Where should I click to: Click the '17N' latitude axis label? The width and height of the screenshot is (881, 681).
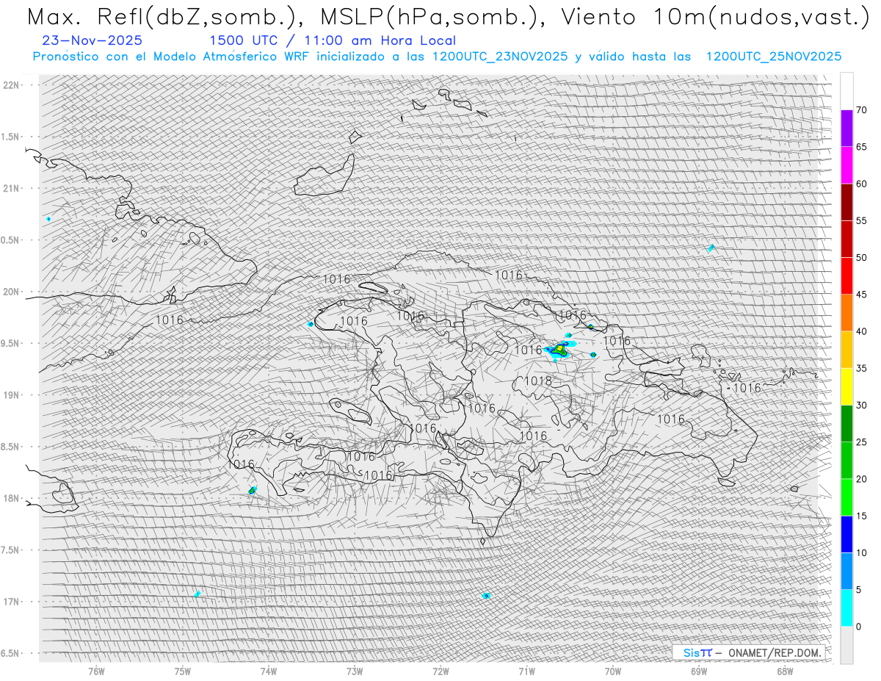(11, 602)
